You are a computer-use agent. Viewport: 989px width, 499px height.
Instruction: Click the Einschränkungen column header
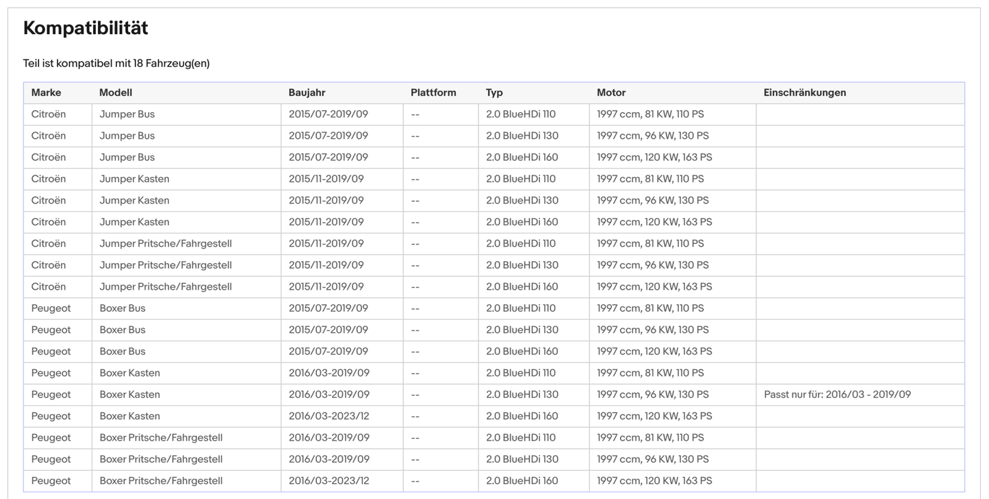pyautogui.click(x=804, y=92)
